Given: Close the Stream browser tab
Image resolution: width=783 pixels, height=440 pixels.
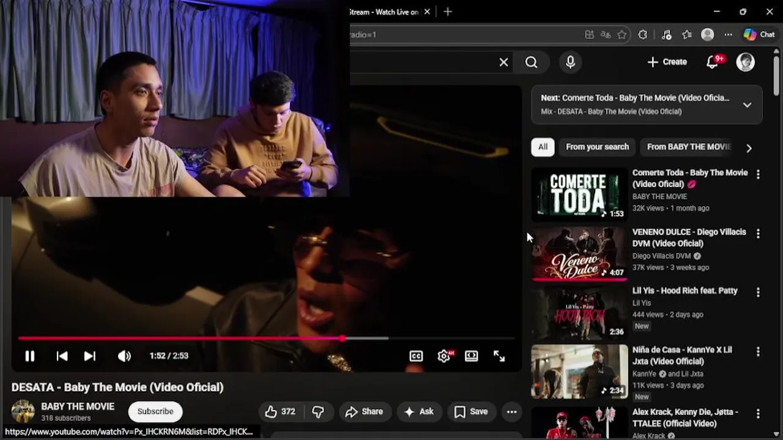Looking at the screenshot, I should (427, 12).
